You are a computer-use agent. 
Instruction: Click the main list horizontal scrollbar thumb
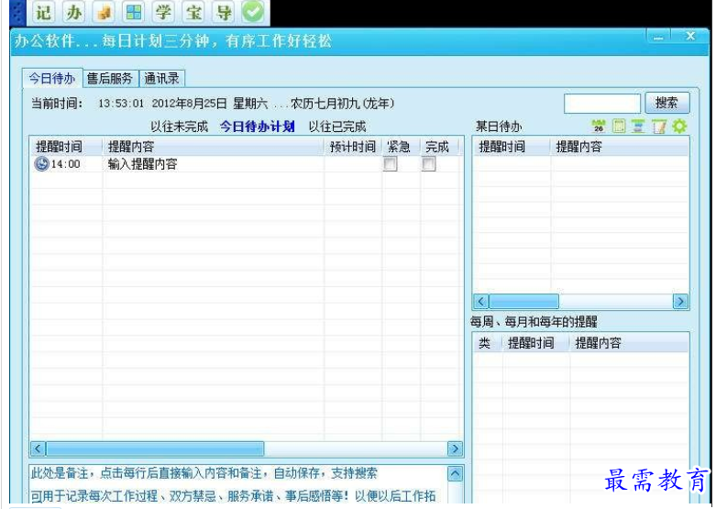pos(155,448)
